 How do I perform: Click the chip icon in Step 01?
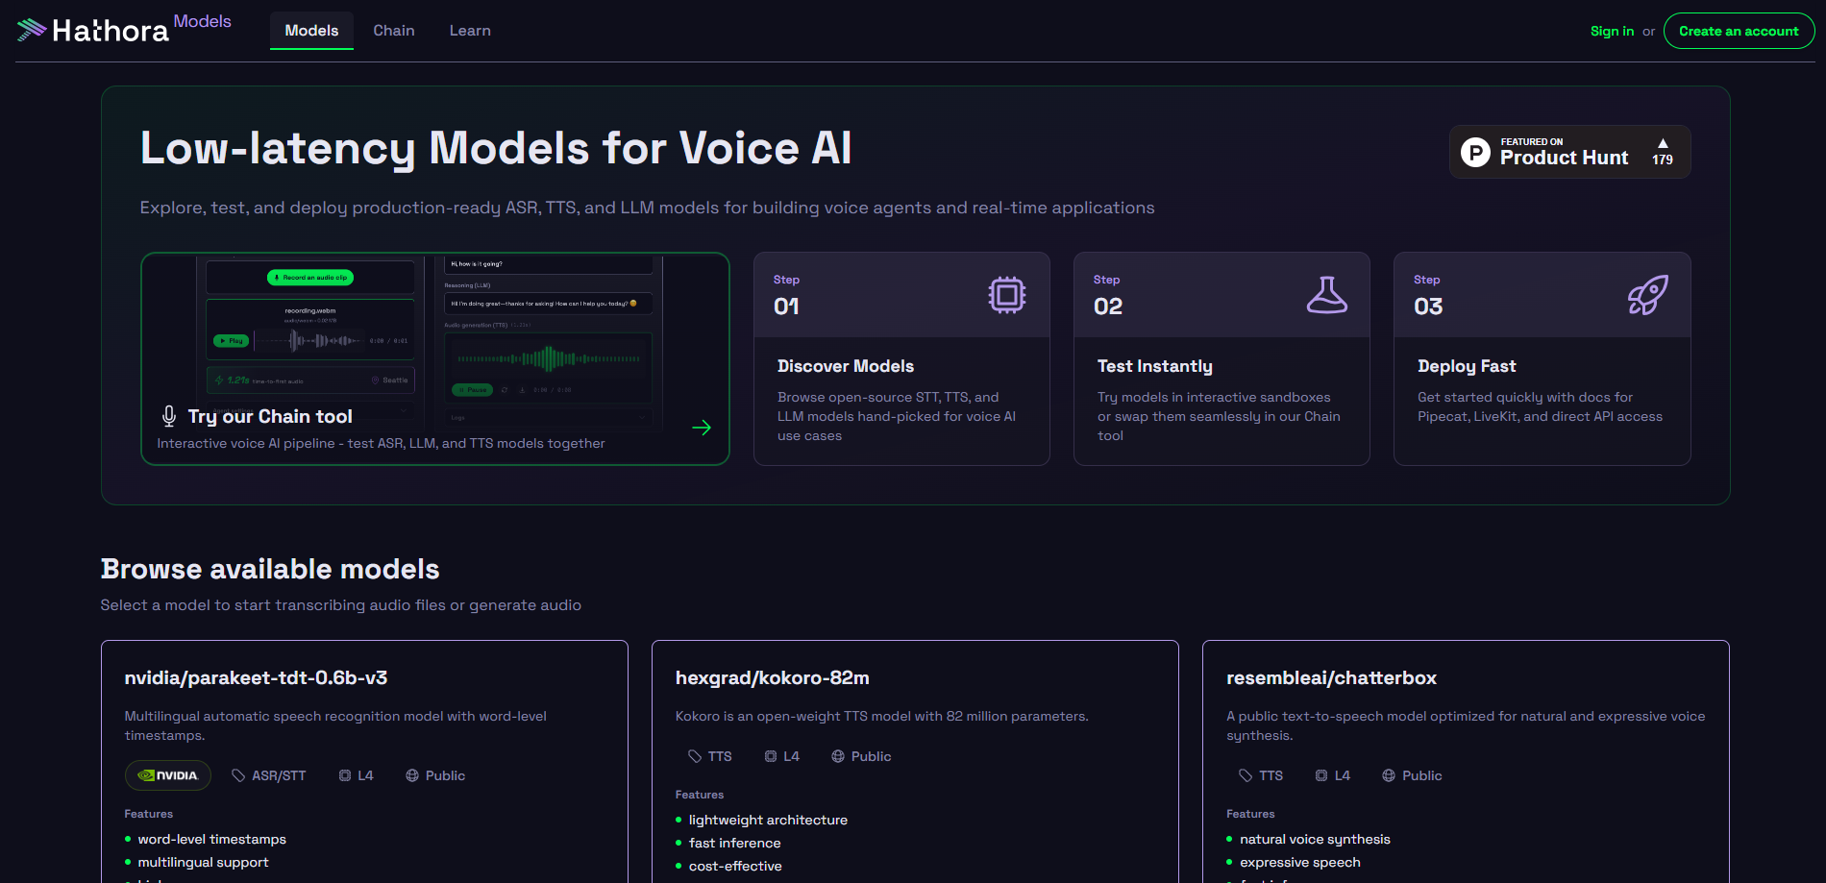(x=1006, y=295)
